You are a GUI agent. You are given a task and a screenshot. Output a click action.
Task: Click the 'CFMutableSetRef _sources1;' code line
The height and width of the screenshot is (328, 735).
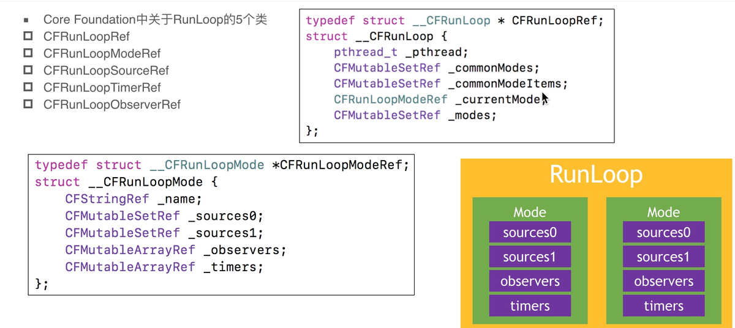point(164,233)
